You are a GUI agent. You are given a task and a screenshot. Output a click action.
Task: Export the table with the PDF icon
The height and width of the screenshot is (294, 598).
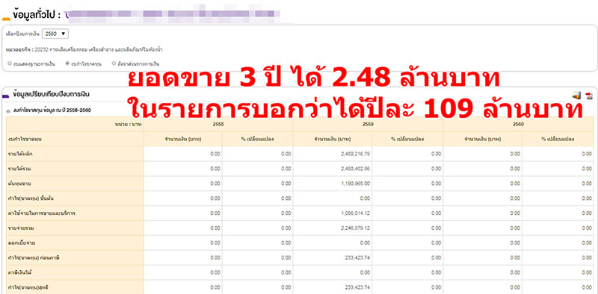click(x=588, y=96)
